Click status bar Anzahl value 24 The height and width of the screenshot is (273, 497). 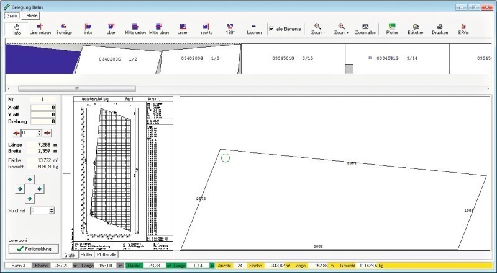tap(239, 266)
